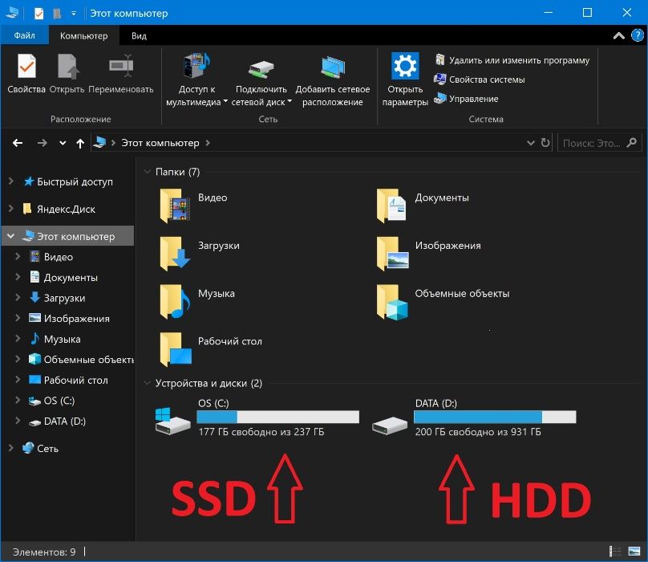Select Сеть in the navigation pane
Image resolution: width=648 pixels, height=562 pixels.
click(x=47, y=449)
